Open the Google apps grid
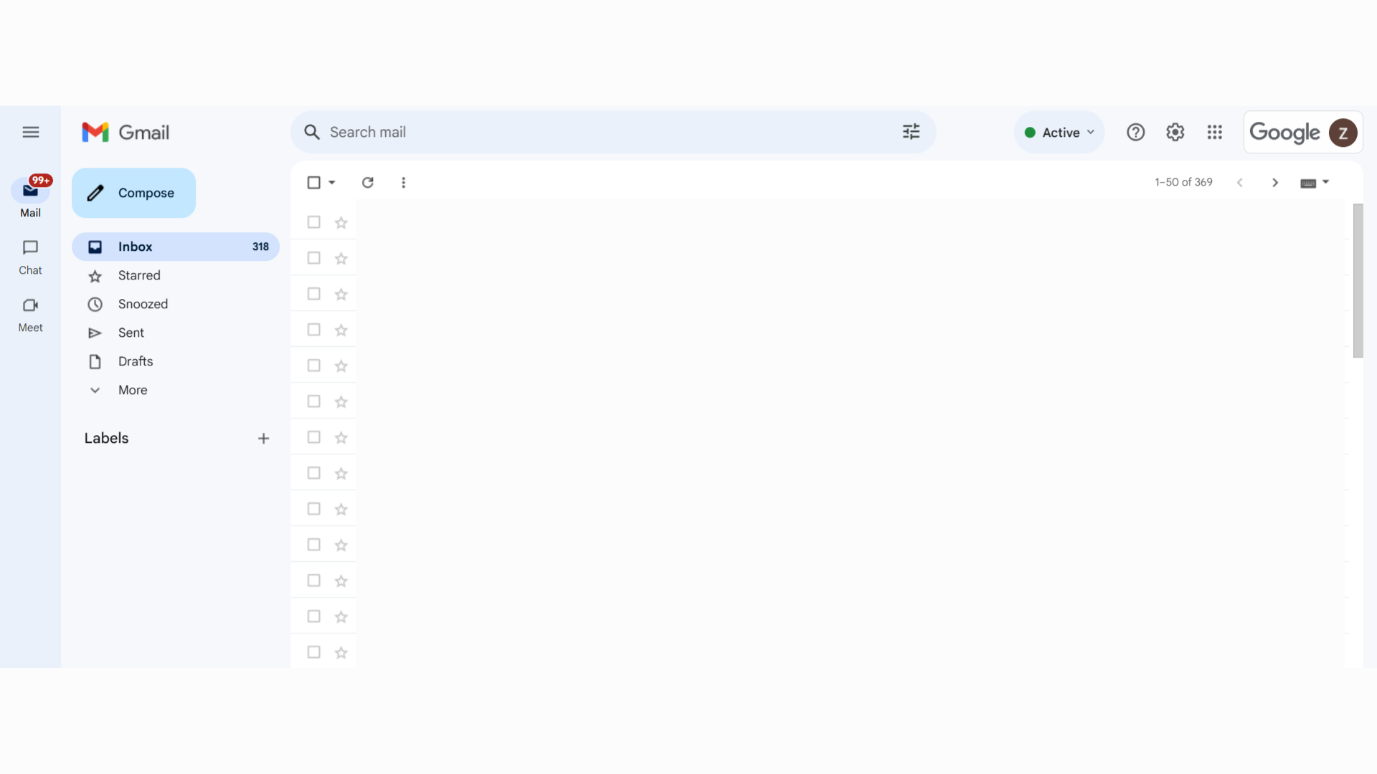This screenshot has height=774, width=1377. click(x=1214, y=132)
